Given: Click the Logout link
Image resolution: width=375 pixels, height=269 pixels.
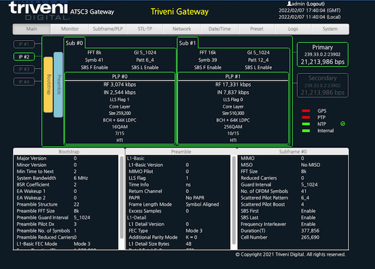Looking at the screenshot, I should 316,4.
